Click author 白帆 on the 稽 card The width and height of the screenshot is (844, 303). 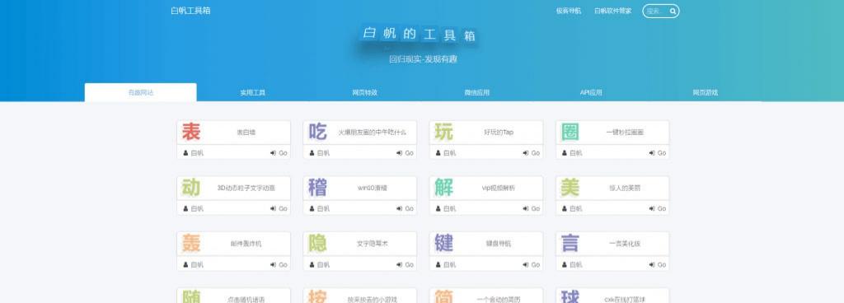coord(320,208)
